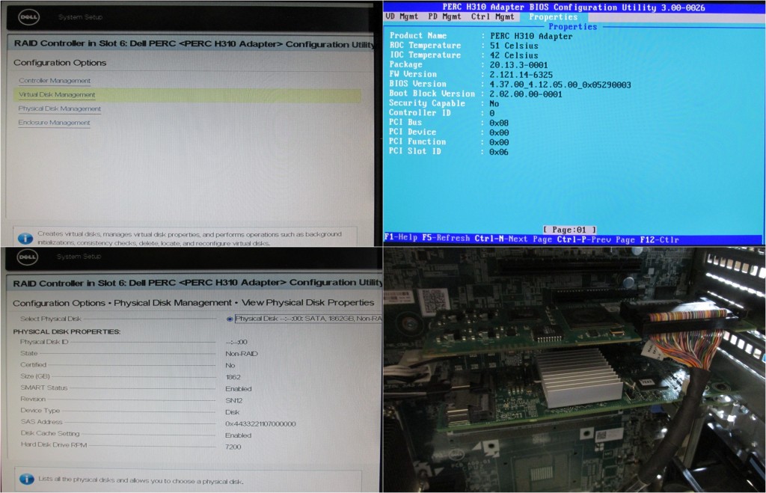766x493 pixels.
Task: Click the Device Type value 'Disk'
Action: [232, 412]
